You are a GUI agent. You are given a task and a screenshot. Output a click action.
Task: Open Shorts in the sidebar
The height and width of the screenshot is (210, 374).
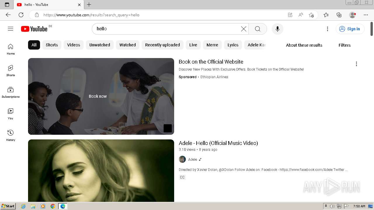[x=11, y=71]
